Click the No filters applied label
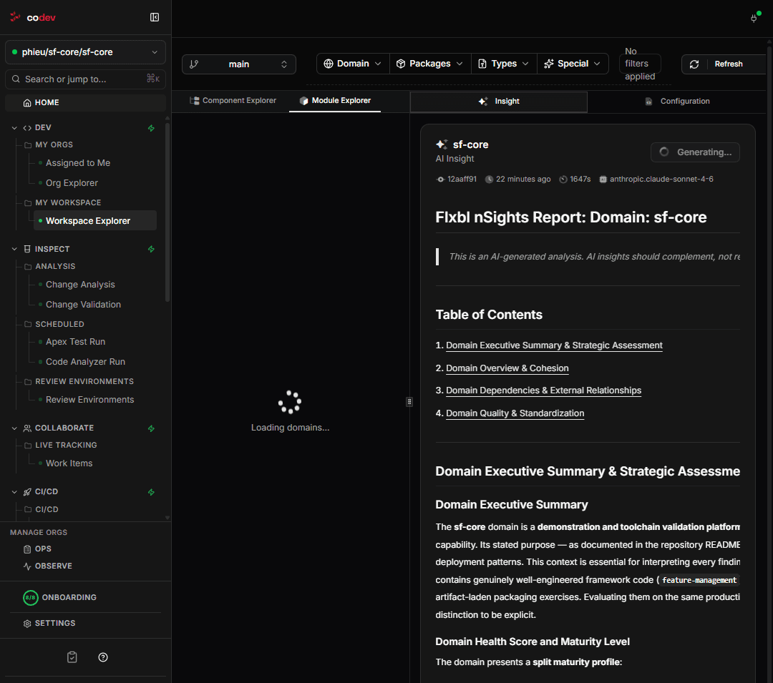The image size is (773, 683). coord(640,64)
